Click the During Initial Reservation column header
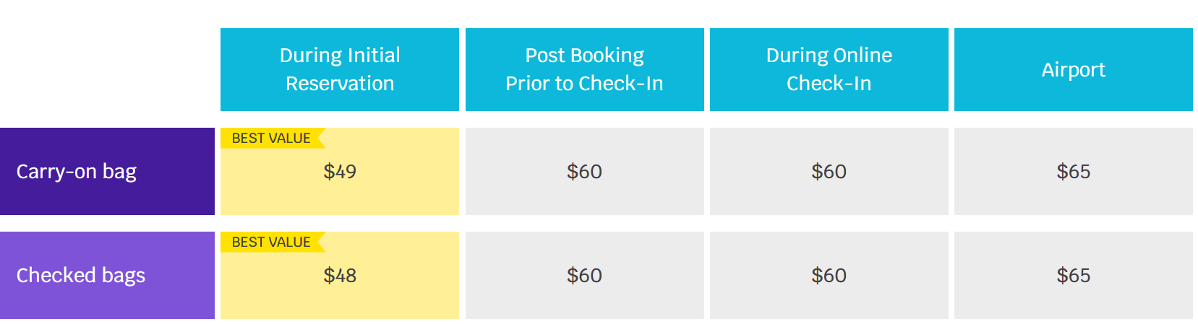Screen dimensions: 1198x324 (340, 69)
